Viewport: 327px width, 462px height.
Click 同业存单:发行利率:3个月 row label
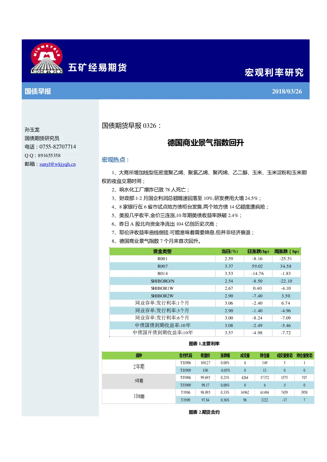pos(162,311)
